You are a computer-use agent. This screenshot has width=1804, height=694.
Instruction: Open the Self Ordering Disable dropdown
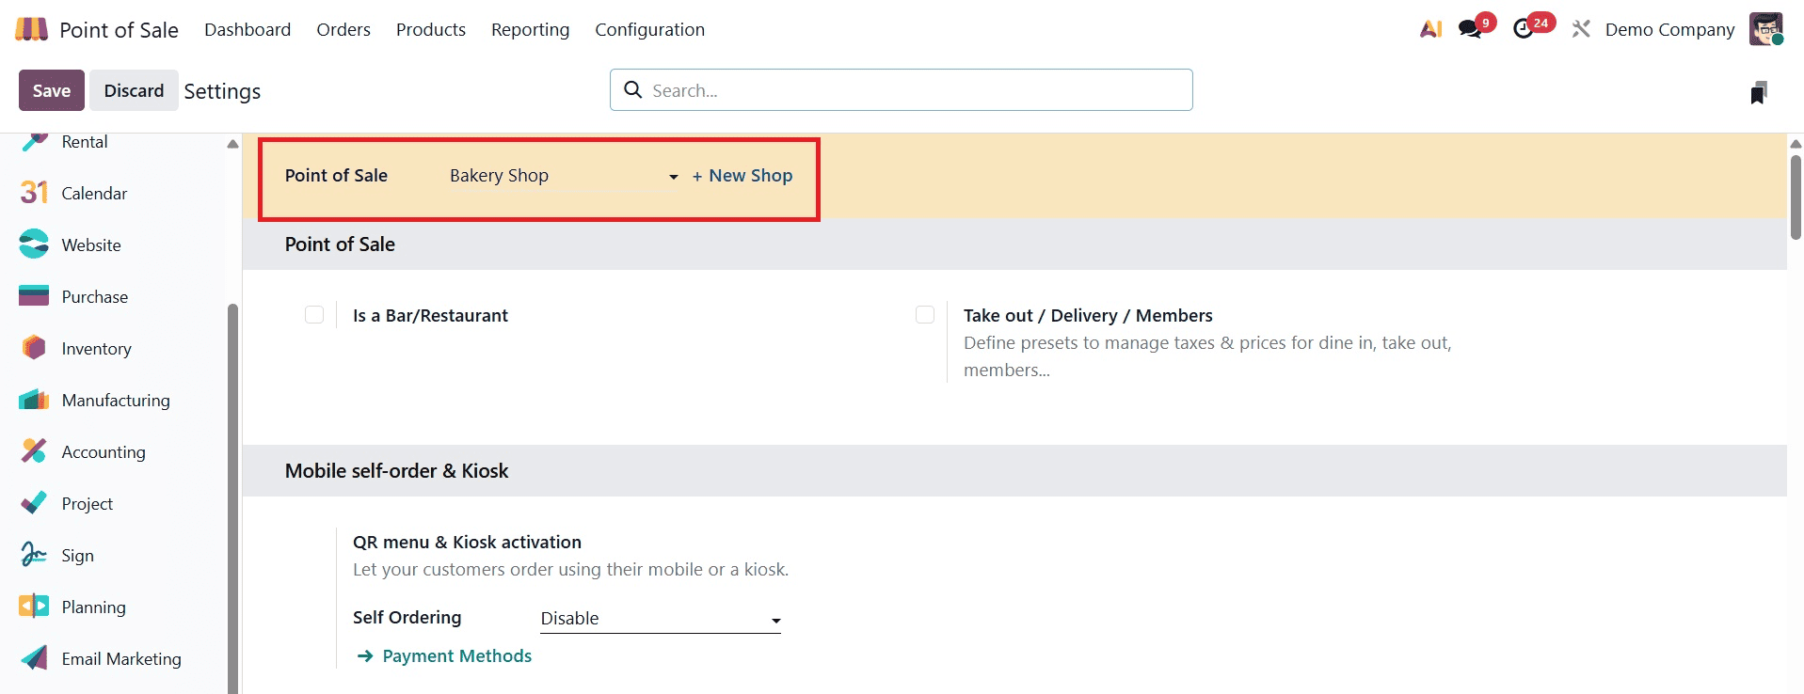click(x=661, y=619)
